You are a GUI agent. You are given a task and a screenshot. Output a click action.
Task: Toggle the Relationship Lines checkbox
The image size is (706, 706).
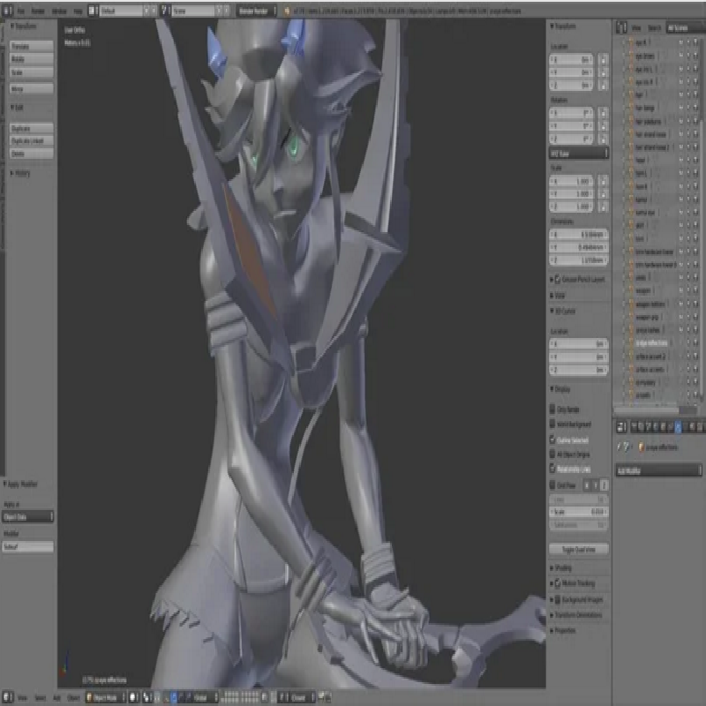tap(552, 469)
